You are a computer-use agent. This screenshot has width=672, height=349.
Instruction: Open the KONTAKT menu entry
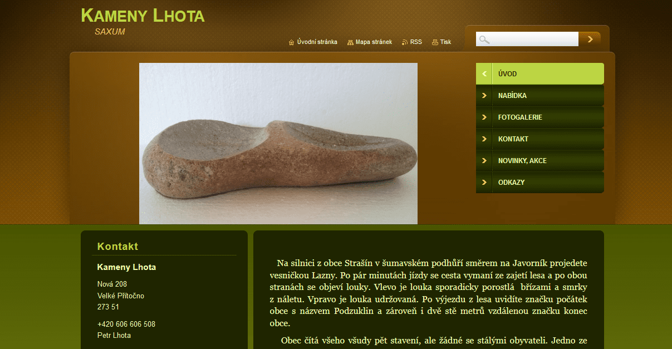click(540, 139)
